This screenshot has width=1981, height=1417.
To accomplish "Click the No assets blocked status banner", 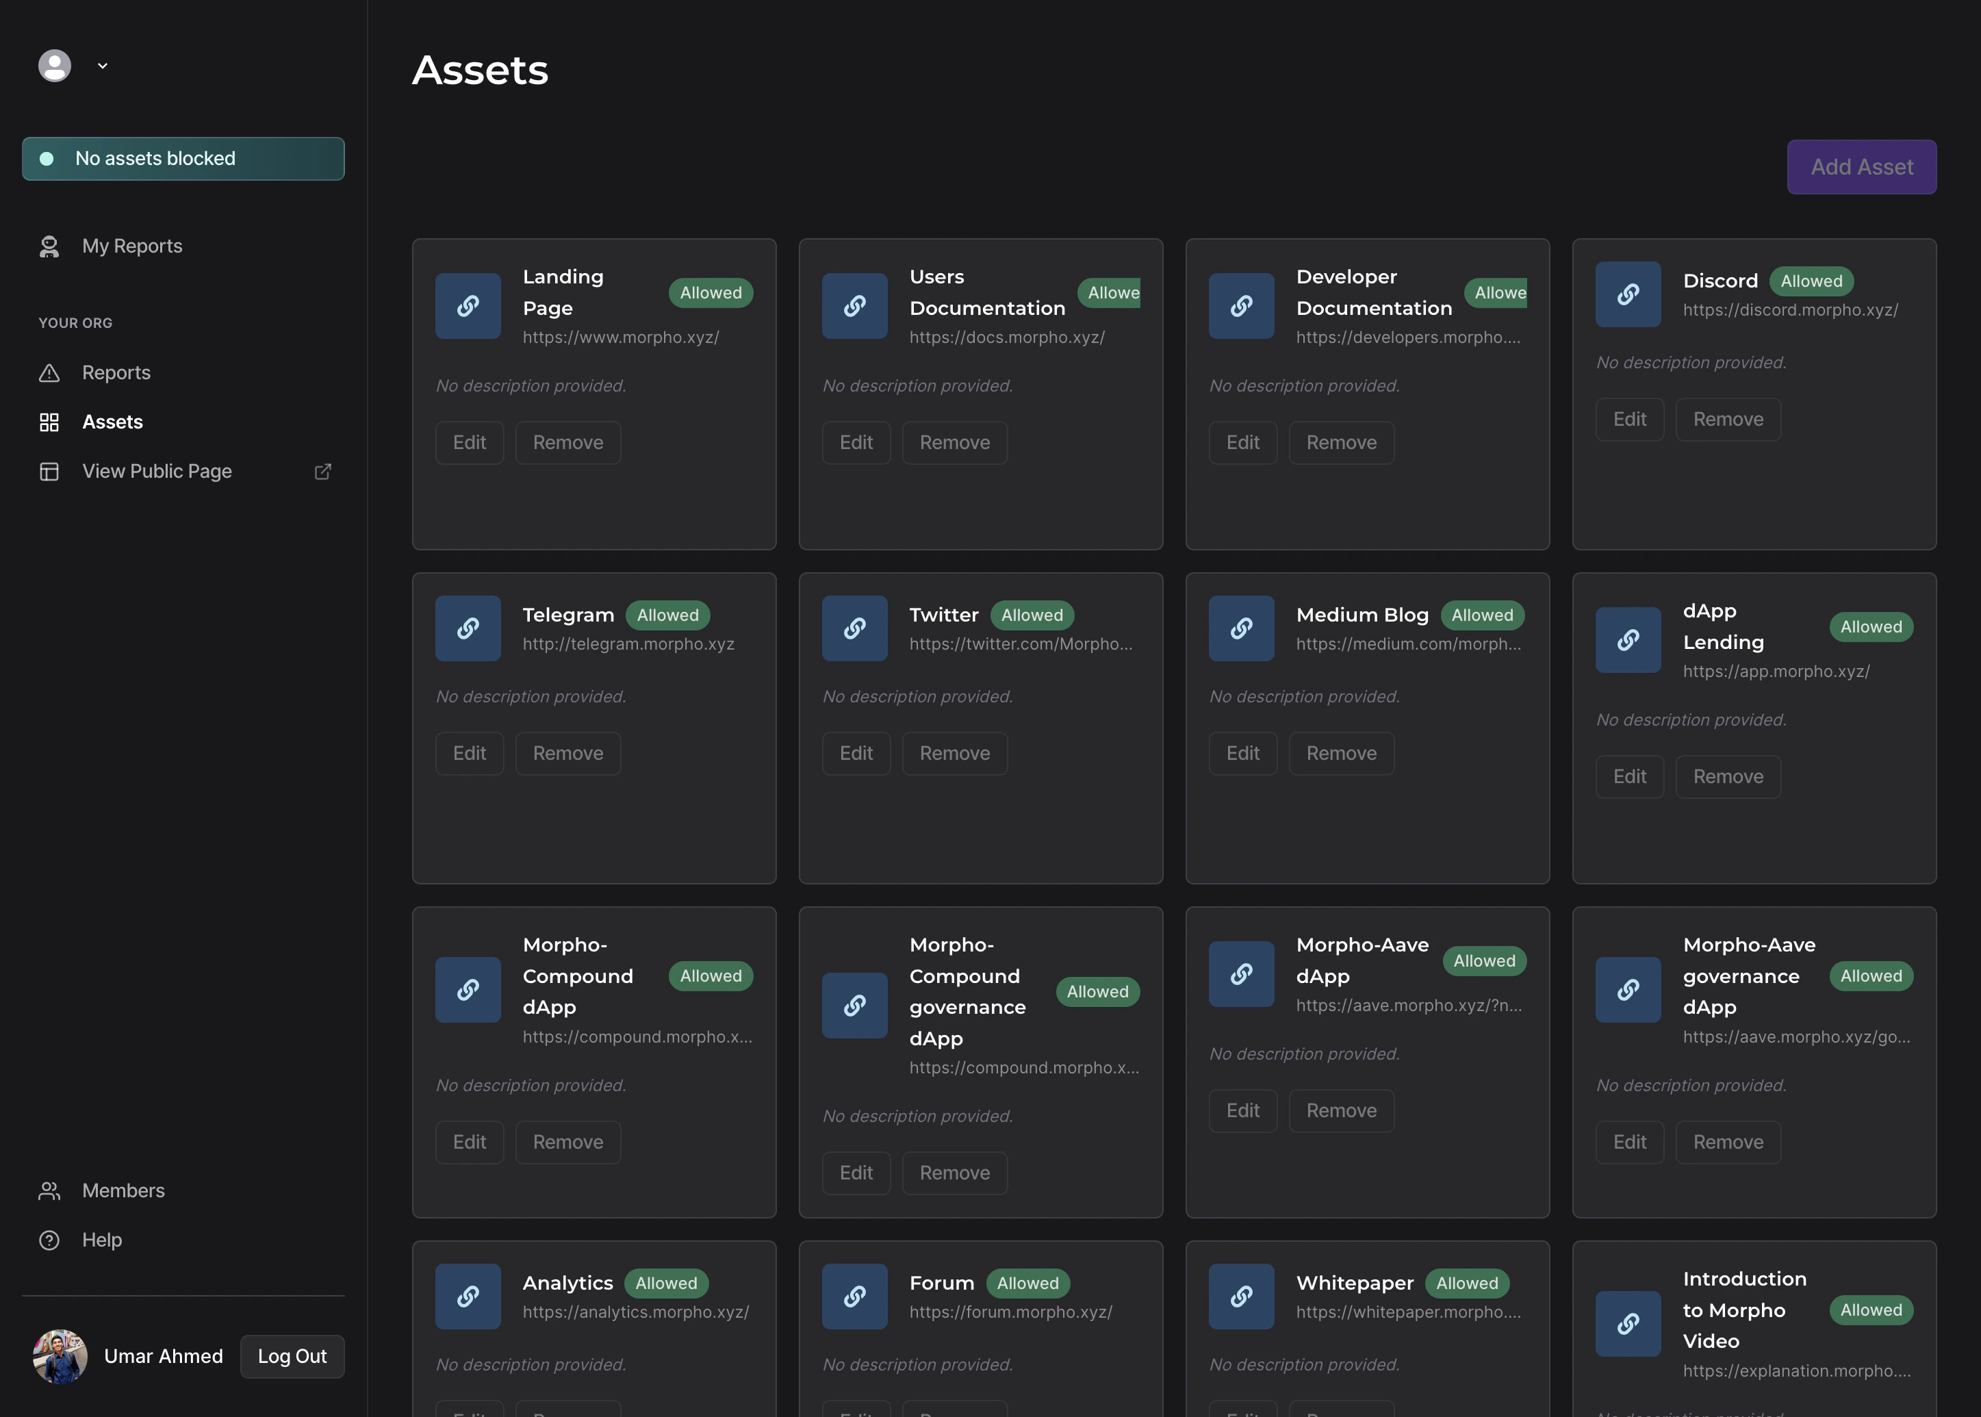I will click(x=182, y=159).
